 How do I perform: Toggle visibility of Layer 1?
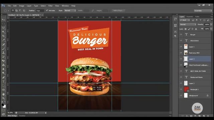click(x=181, y=47)
